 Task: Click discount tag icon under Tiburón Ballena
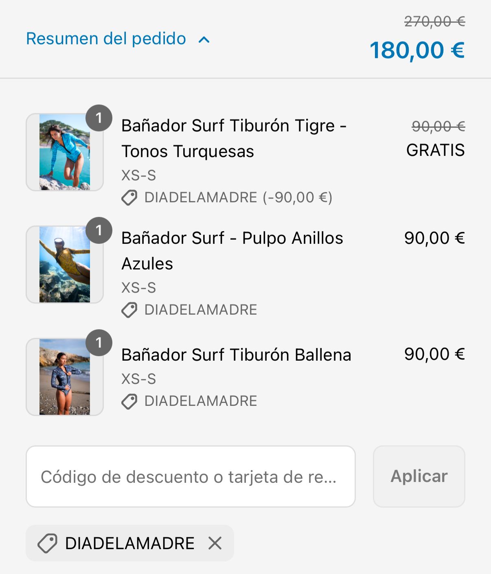(129, 401)
